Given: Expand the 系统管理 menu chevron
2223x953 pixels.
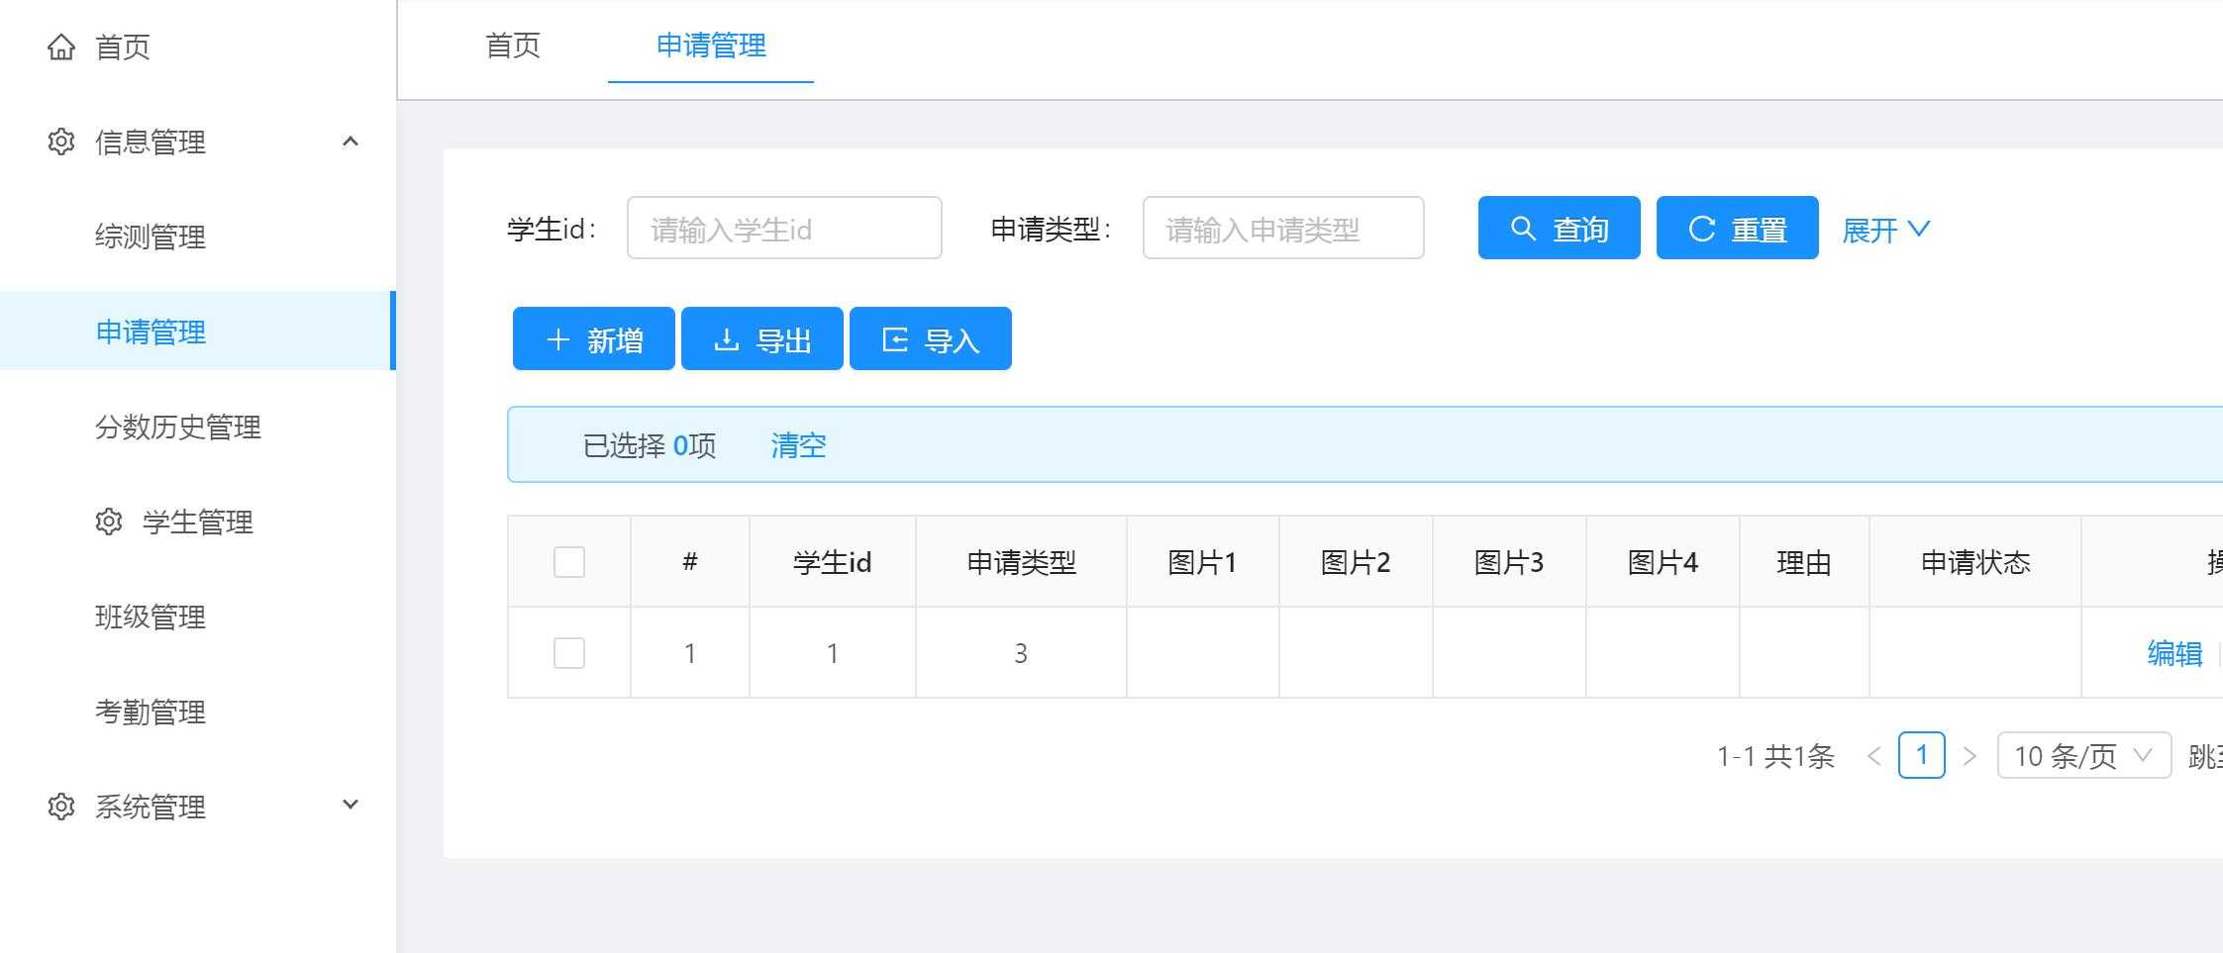Looking at the screenshot, I should (x=350, y=805).
